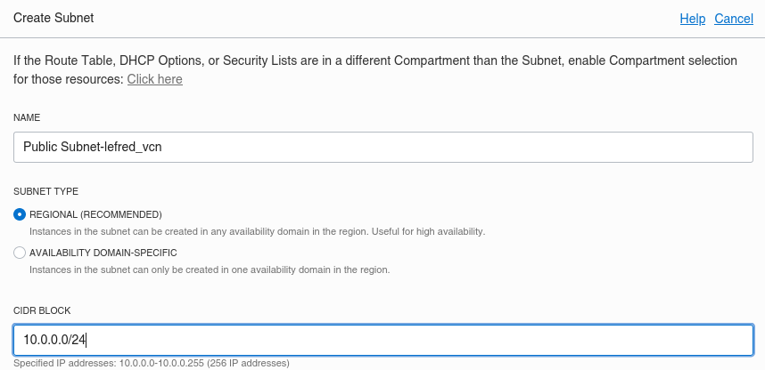Click the high availability description under Regional
Viewport: 765px width, 370px height.
coord(257,232)
